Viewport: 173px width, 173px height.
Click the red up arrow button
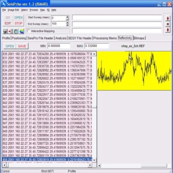coord(168,18)
